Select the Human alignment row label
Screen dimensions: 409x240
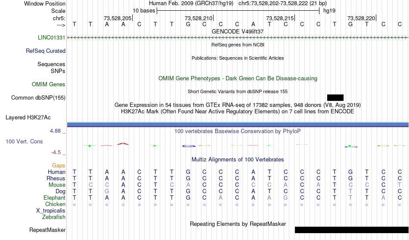pyautogui.click(x=56, y=172)
